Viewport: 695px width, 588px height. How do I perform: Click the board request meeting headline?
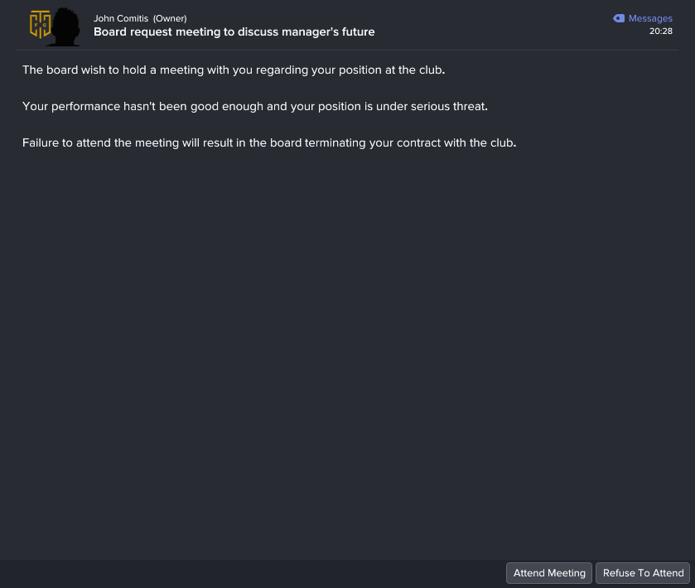(234, 32)
